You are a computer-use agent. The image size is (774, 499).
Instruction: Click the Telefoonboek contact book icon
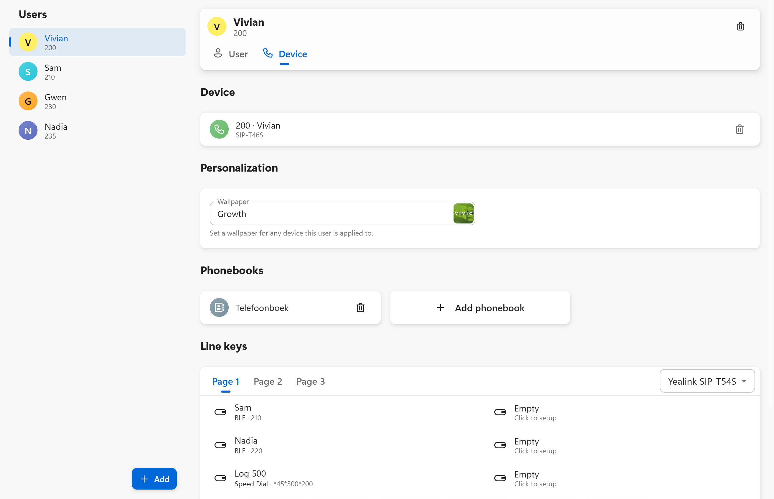219,307
